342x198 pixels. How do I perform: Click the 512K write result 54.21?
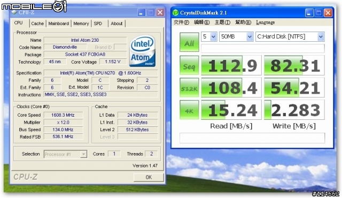point(294,88)
